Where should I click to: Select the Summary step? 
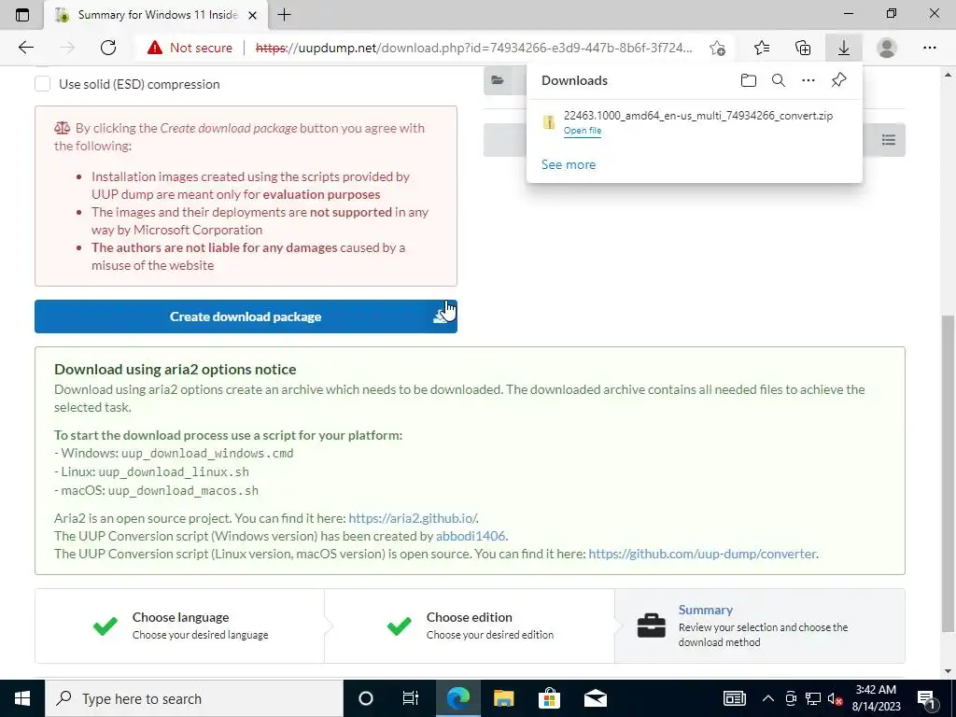(x=760, y=626)
